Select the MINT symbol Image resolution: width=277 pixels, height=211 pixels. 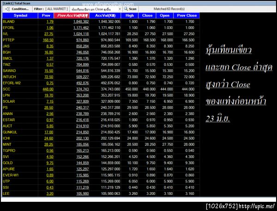(7, 145)
